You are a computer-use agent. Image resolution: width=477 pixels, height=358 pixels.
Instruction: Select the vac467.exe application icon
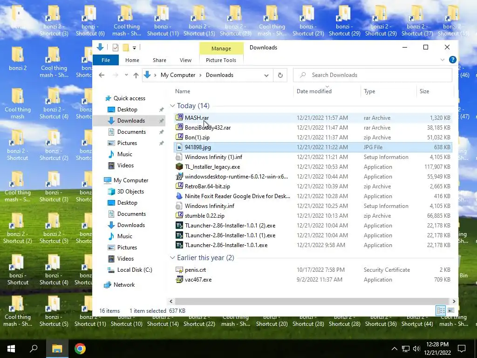(x=179, y=280)
